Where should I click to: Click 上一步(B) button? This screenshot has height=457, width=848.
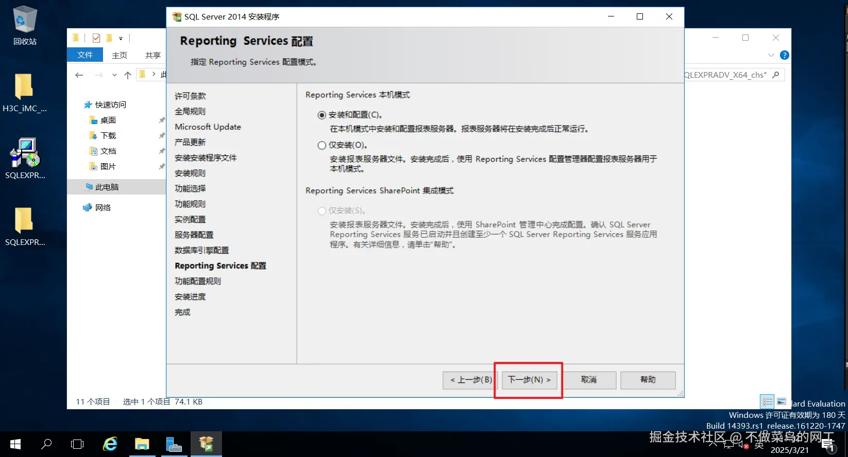[x=470, y=380]
